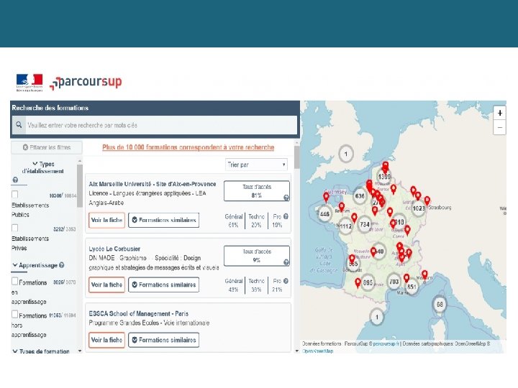Click ESSCA School of Management title
The width and height of the screenshot is (518, 388).
pos(138,314)
